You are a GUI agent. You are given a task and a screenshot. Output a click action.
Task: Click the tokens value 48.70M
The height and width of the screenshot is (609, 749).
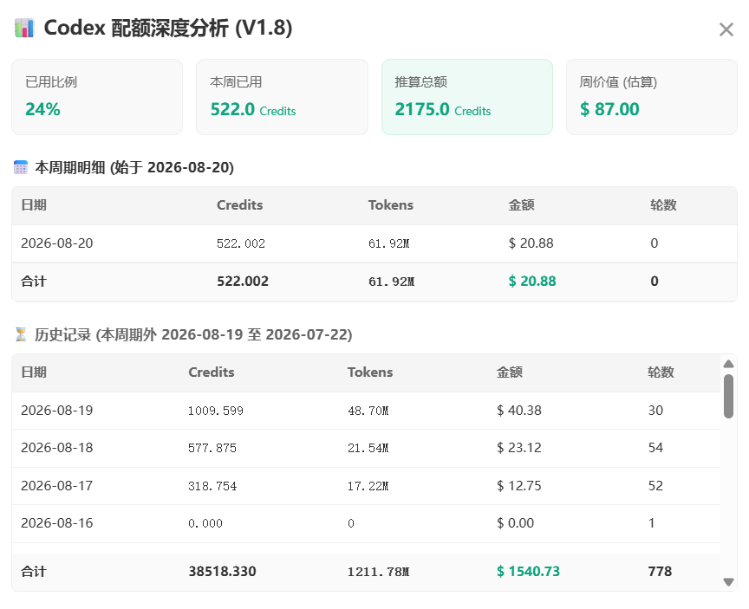pyautogui.click(x=368, y=411)
